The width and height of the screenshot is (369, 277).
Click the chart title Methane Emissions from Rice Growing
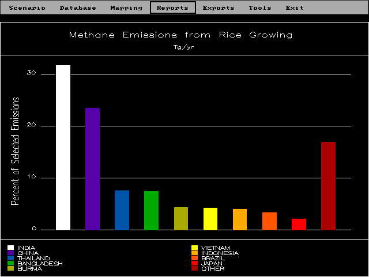pyautogui.click(x=180, y=35)
